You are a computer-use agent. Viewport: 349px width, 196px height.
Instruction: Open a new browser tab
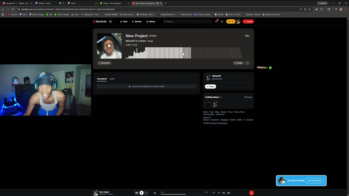point(166,3)
